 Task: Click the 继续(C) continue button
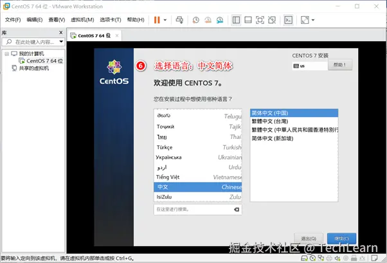pos(341,239)
